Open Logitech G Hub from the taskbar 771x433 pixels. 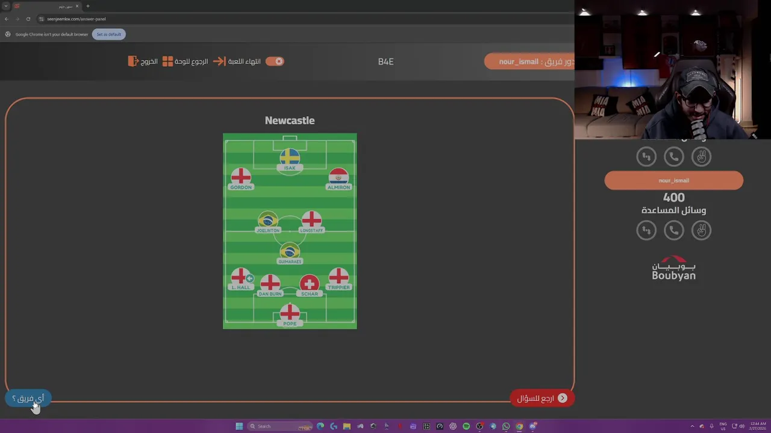pyautogui.click(x=334, y=426)
